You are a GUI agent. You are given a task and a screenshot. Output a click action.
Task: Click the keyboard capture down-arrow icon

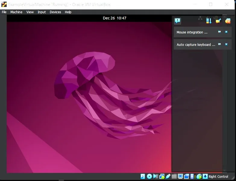pyautogui.click(x=205, y=176)
